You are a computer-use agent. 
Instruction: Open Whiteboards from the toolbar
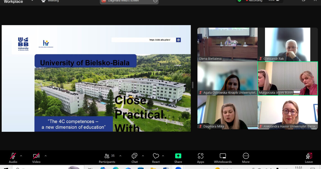(x=223, y=158)
